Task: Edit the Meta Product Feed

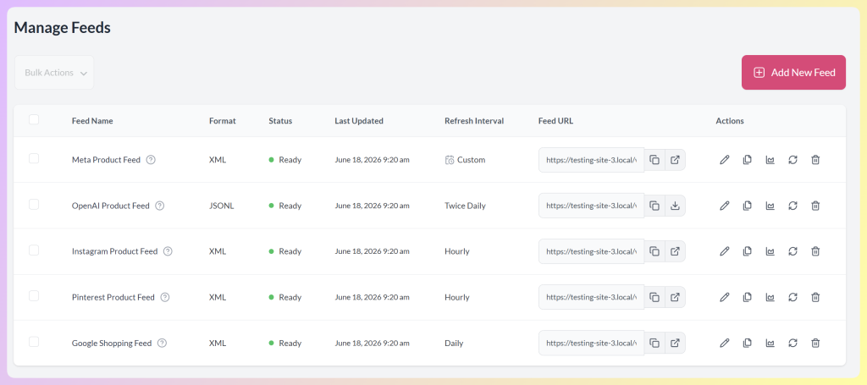Action: [x=725, y=160]
